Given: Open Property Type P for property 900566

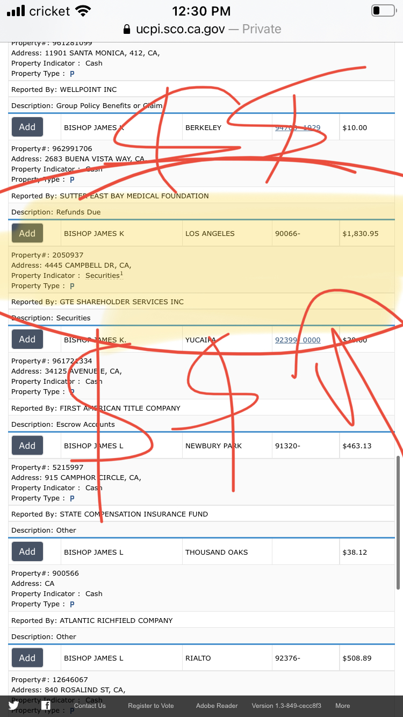Looking at the screenshot, I should [72, 604].
